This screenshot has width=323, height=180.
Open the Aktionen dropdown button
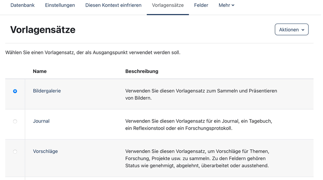pos(292,29)
